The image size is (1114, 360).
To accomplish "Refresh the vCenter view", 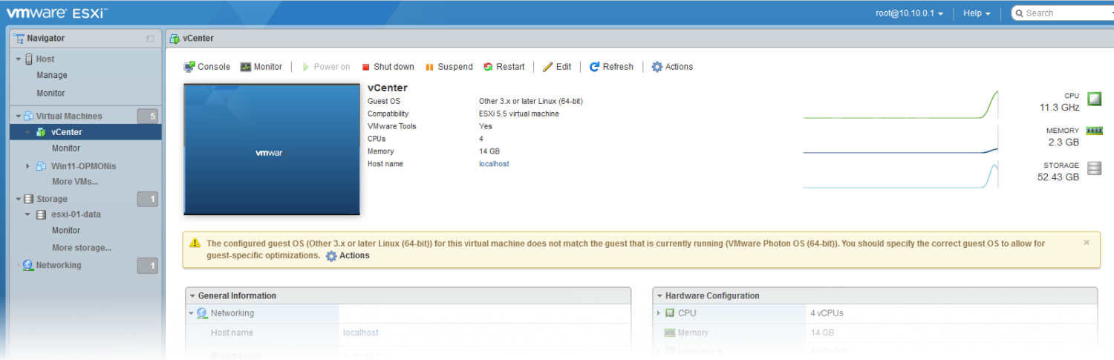I will (x=611, y=67).
